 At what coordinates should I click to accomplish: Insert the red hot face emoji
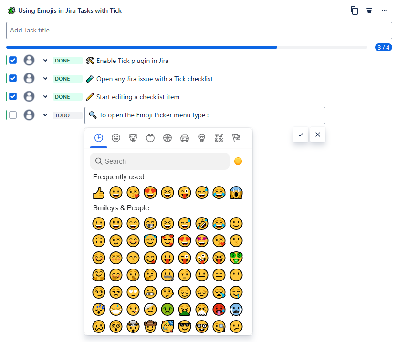[x=219, y=310]
